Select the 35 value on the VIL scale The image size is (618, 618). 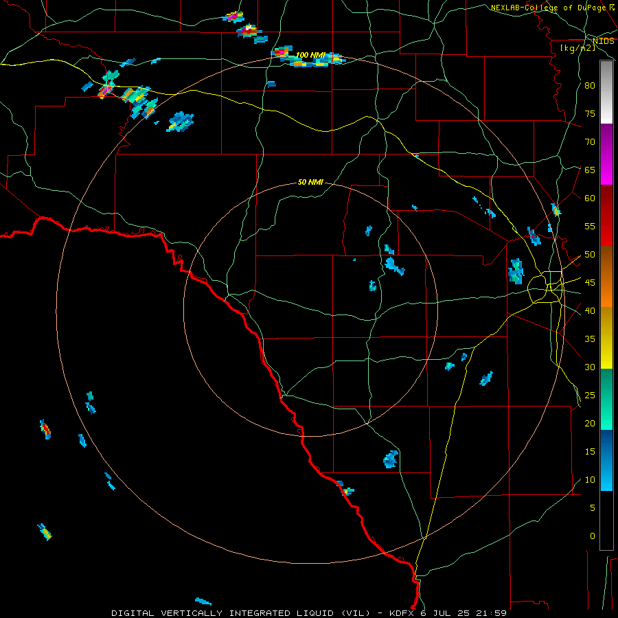pos(590,339)
